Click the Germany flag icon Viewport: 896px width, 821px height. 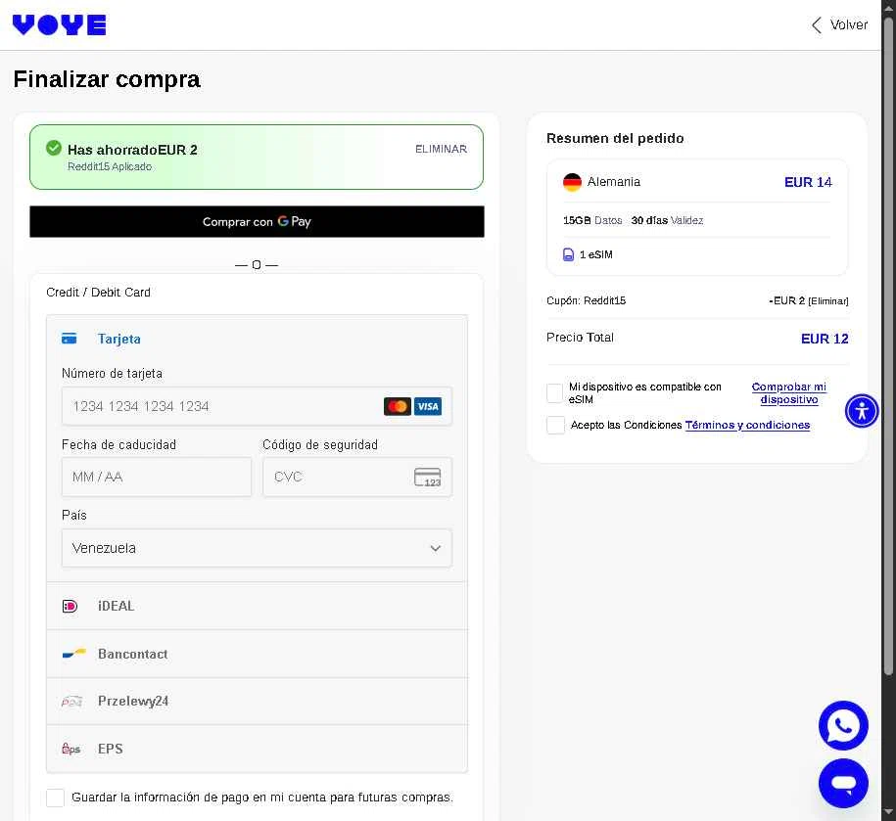(572, 182)
